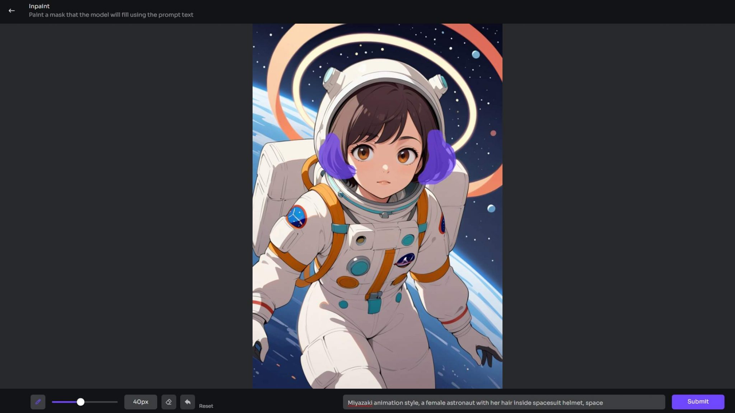Image resolution: width=735 pixels, height=413 pixels.
Task: Click the Reset label
Action: pos(206,406)
